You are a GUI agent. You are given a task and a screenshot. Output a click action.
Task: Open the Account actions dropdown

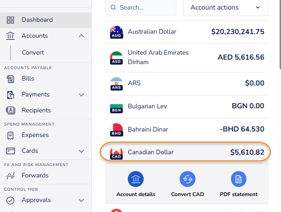[x=226, y=8]
